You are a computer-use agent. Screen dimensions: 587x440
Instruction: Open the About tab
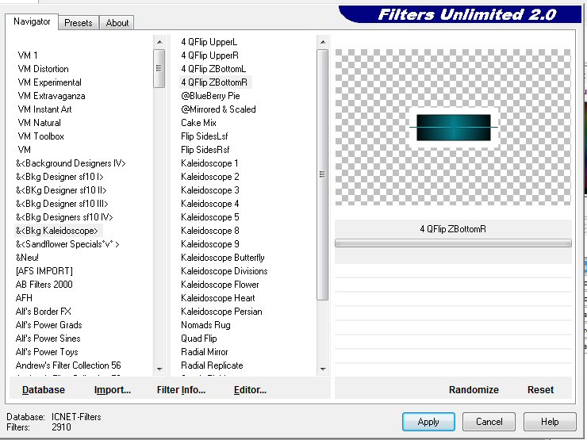117,23
